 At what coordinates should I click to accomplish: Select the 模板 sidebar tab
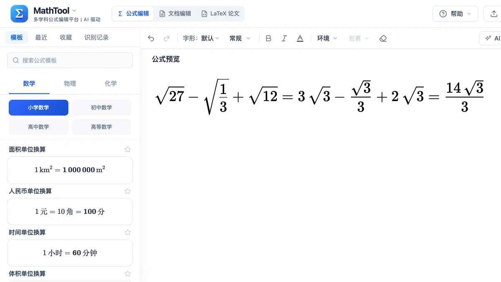coord(17,38)
